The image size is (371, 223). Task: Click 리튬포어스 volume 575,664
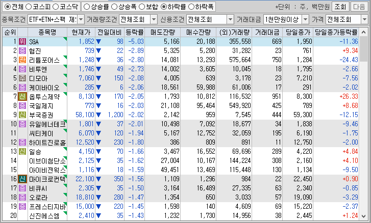(x=240, y=60)
